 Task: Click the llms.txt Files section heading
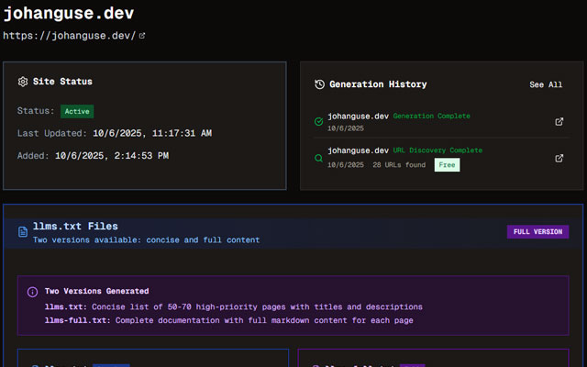(x=75, y=227)
